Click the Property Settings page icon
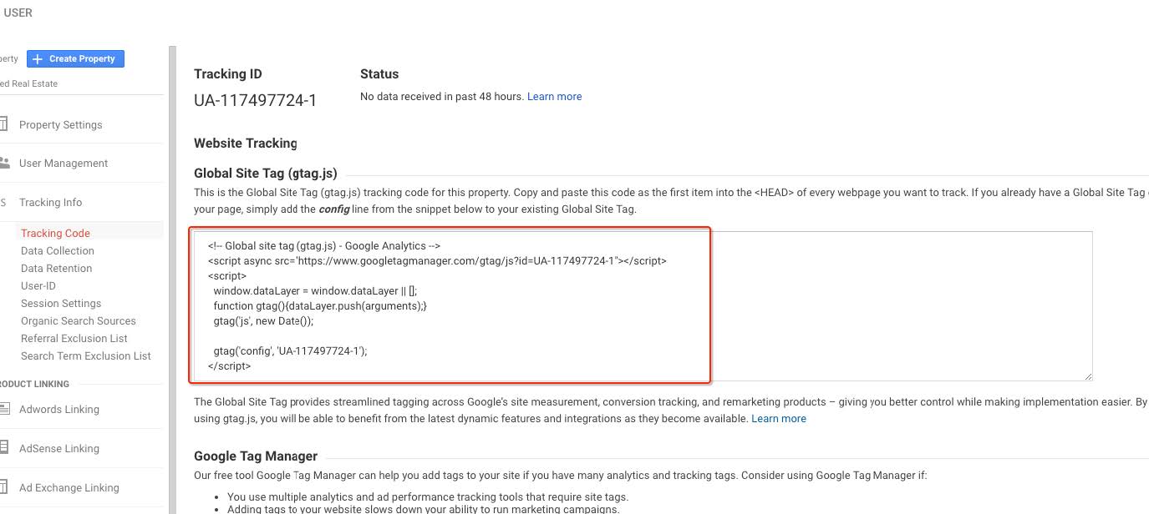 tap(4, 124)
